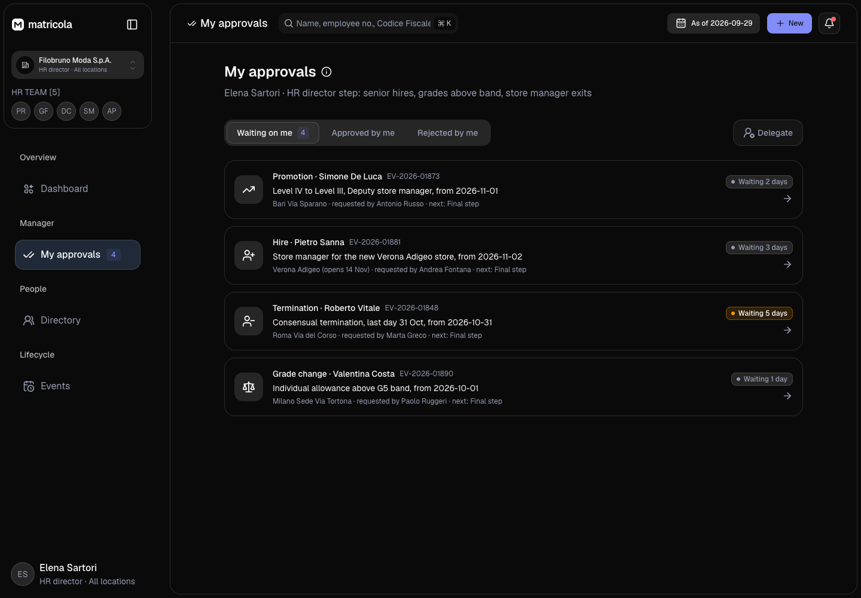Click Elena Sartori name in sidebar footer
This screenshot has width=861, height=598.
coord(68,568)
